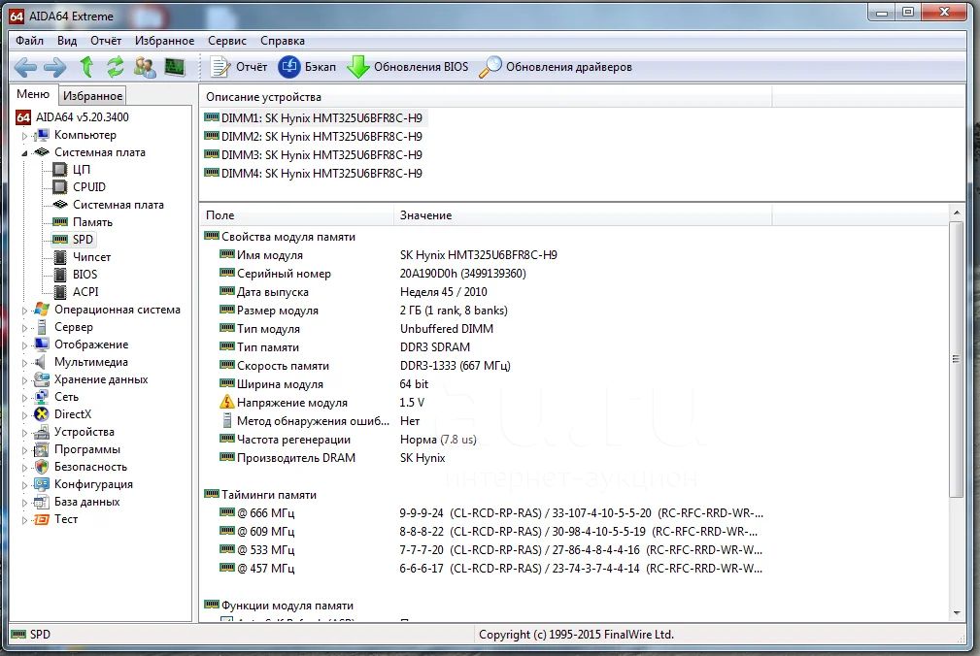The width and height of the screenshot is (980, 656).
Task: Click the Программы software icon
Action: (x=42, y=448)
